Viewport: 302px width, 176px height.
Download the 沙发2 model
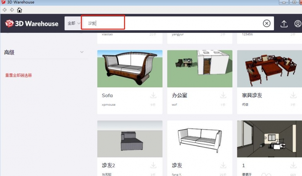(153, 165)
